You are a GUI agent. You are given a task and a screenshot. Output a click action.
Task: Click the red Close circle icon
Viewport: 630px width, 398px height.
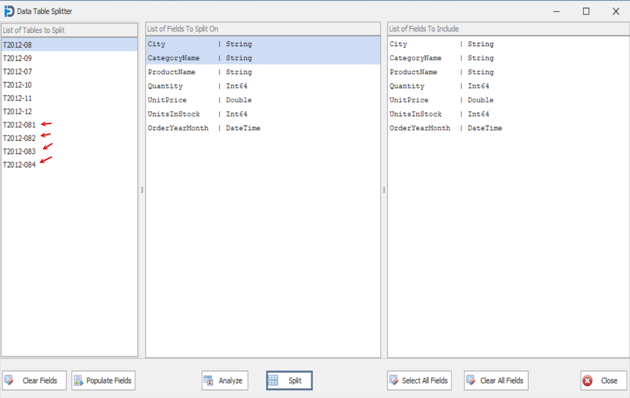[587, 380]
